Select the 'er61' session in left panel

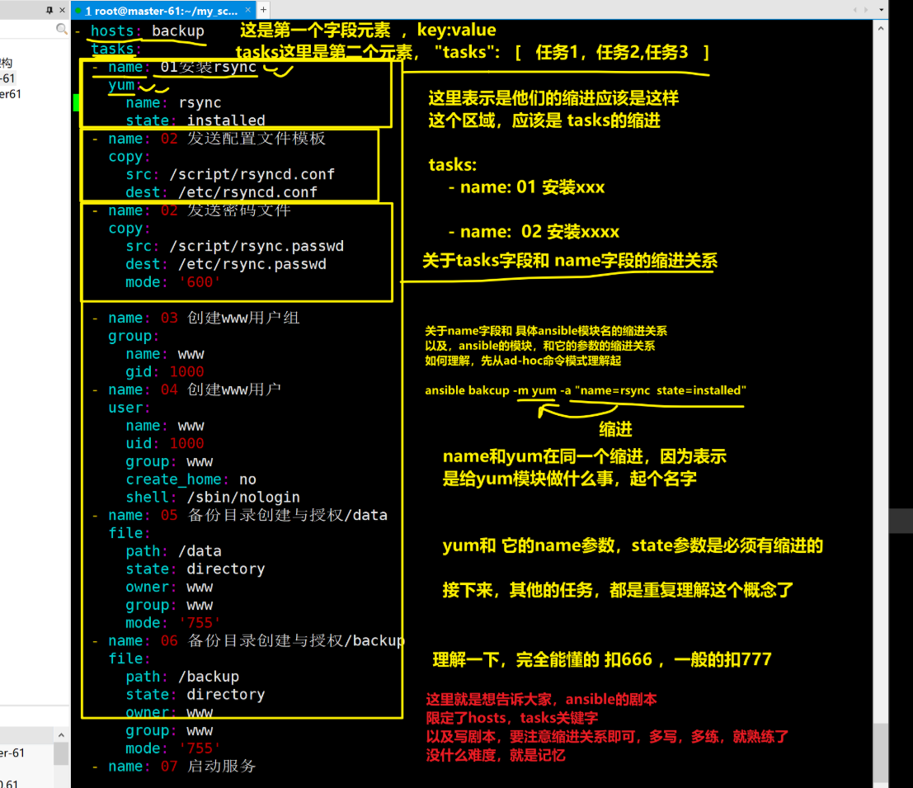(x=11, y=94)
